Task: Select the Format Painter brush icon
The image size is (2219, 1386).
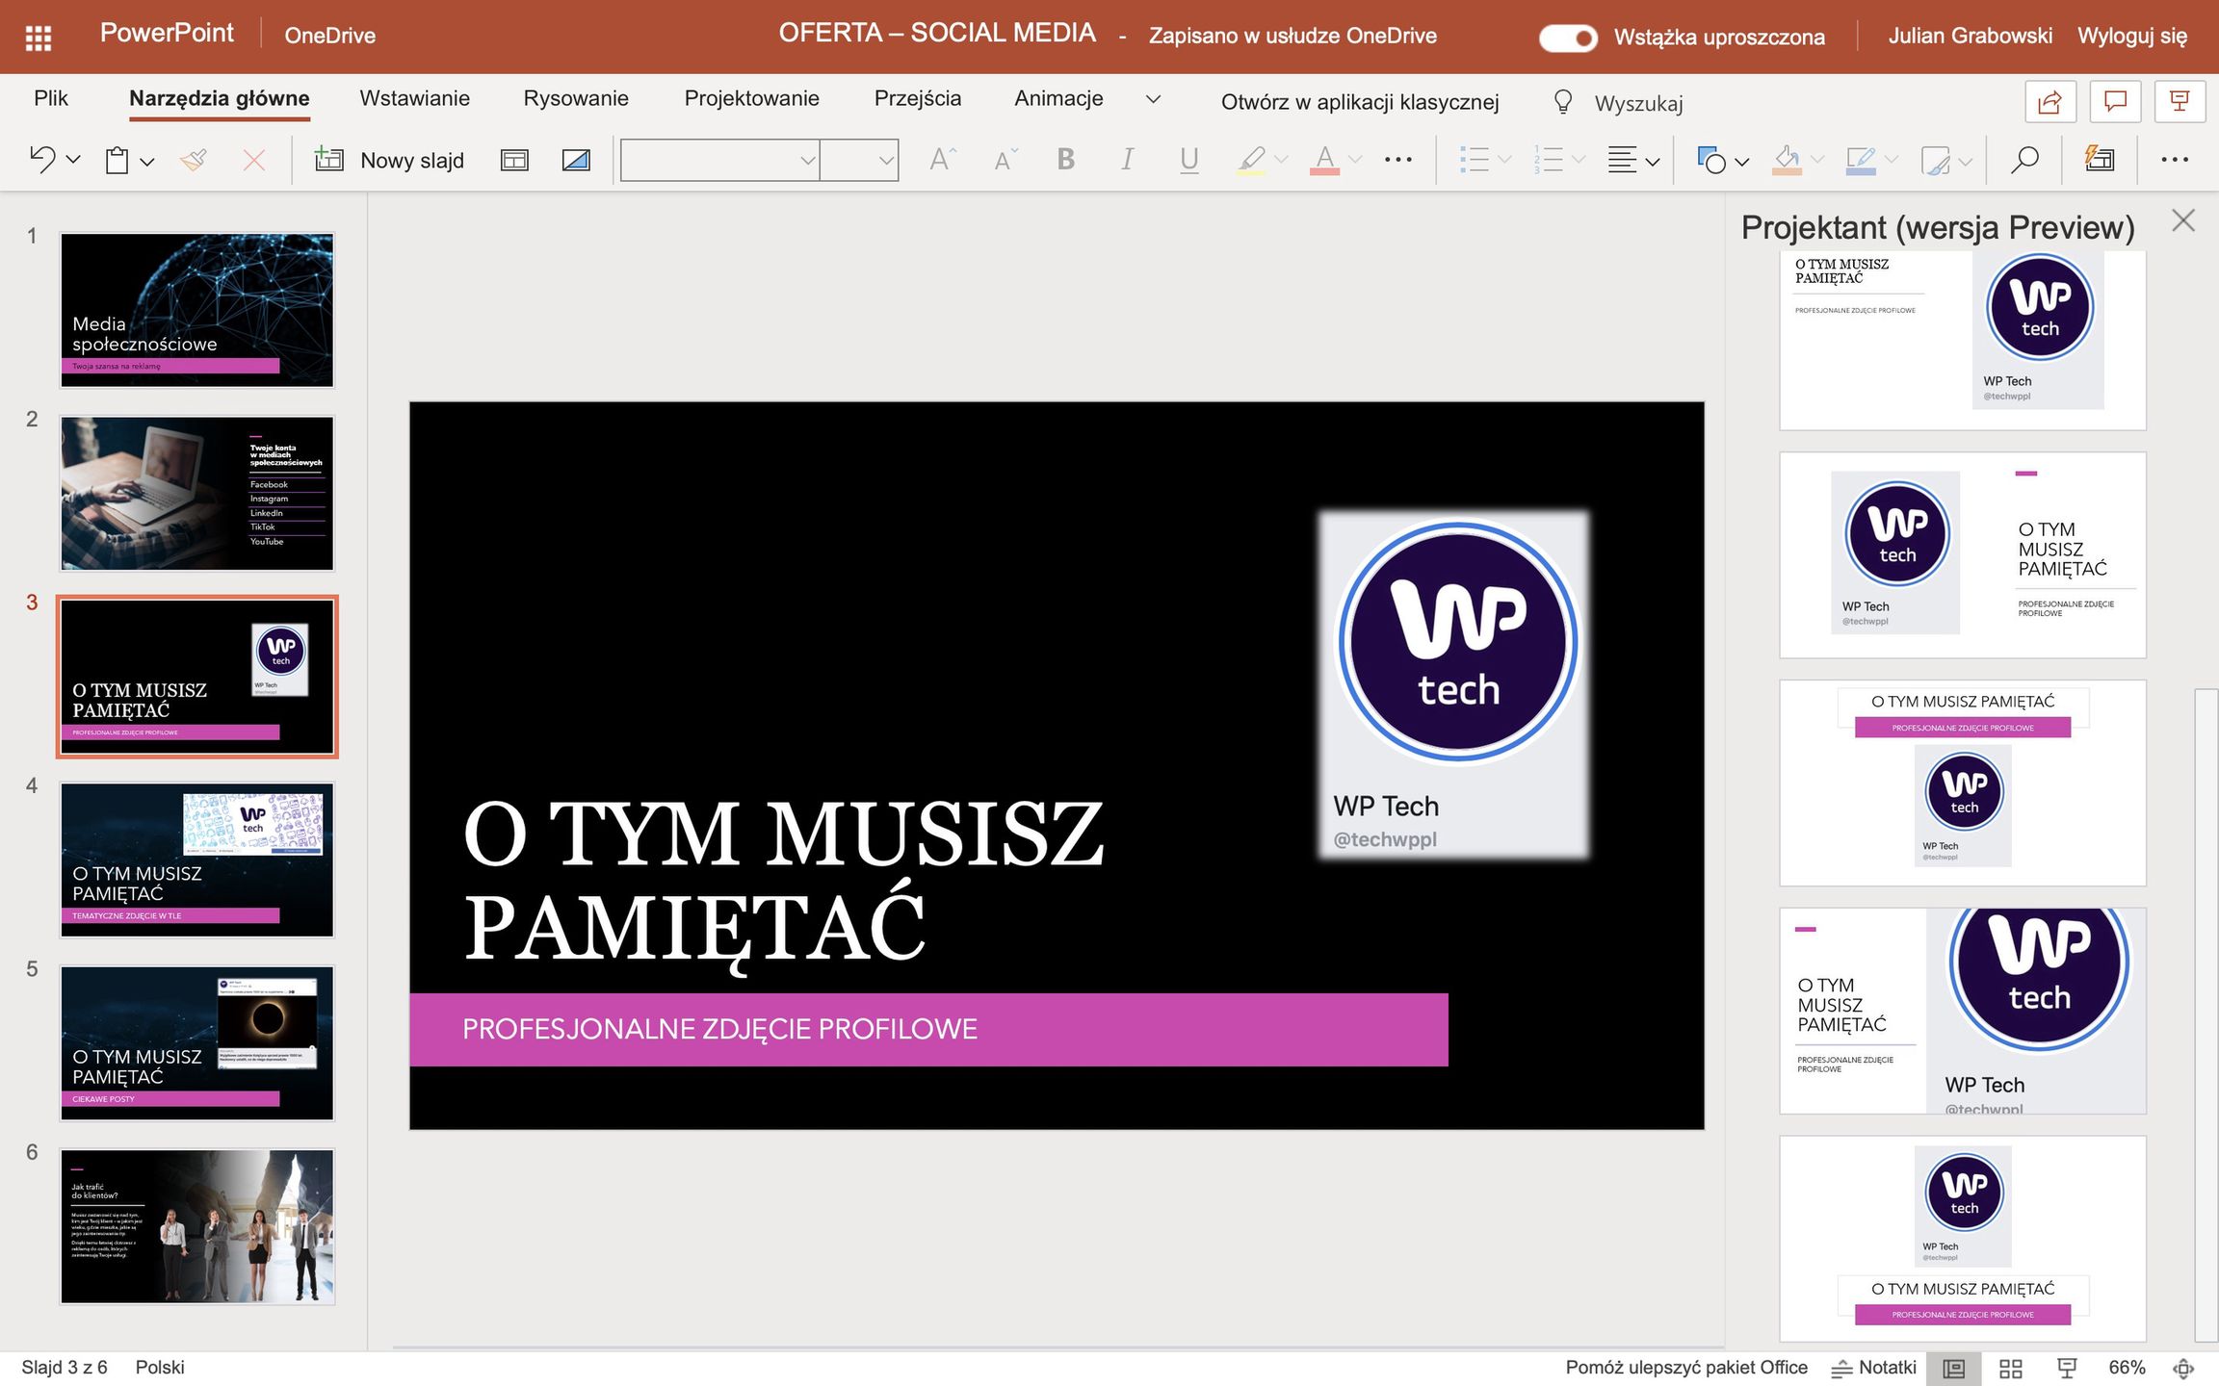Action: (194, 160)
